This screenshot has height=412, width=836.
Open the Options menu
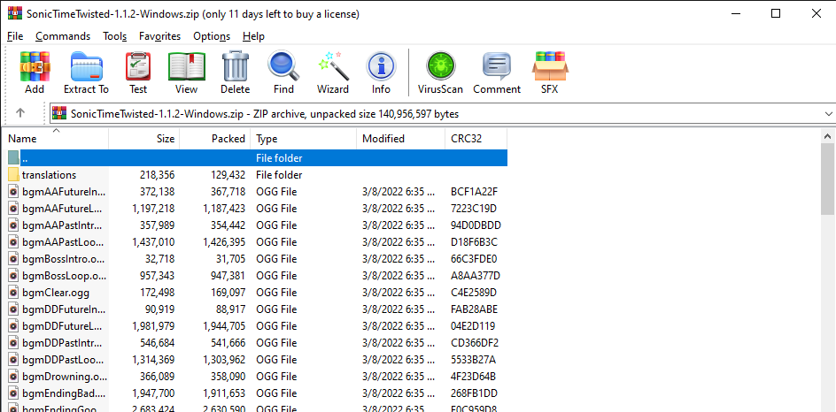[x=212, y=36]
